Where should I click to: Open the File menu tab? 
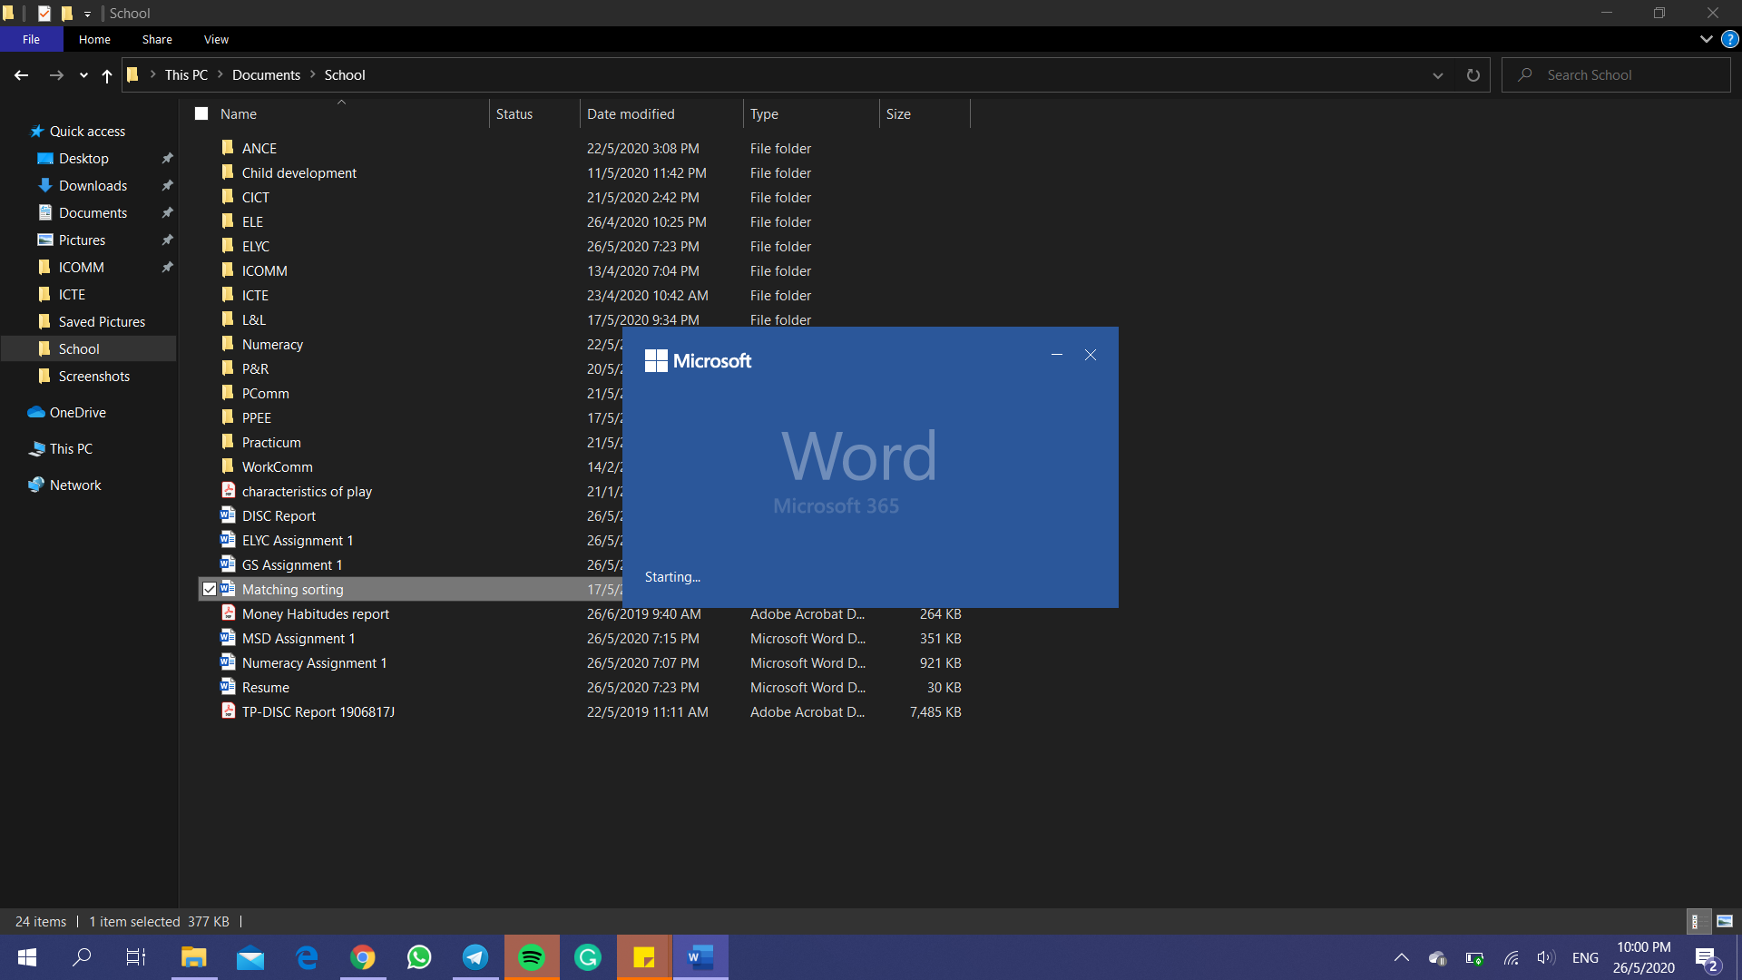point(32,40)
